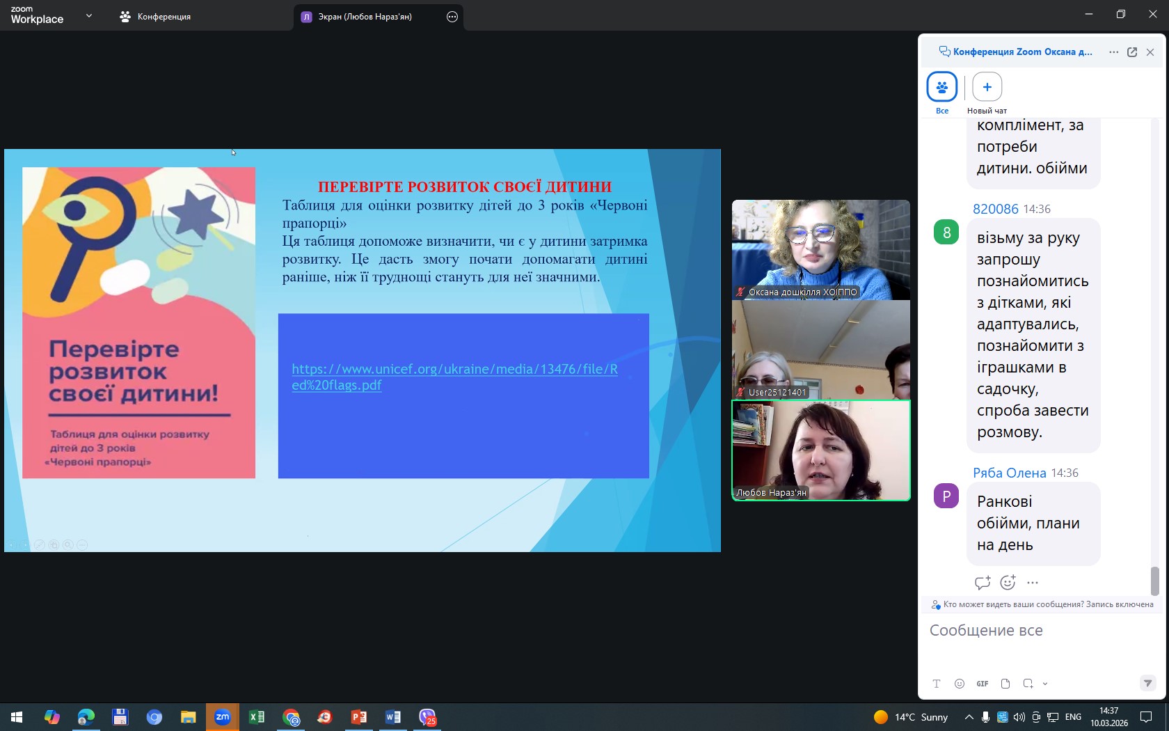Show hidden system tray icons
This screenshot has width=1169, height=731.
969,717
